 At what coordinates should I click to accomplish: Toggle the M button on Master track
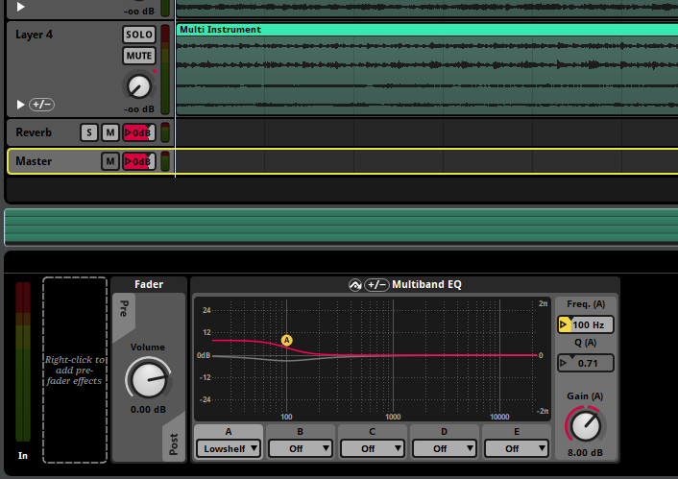click(x=110, y=161)
